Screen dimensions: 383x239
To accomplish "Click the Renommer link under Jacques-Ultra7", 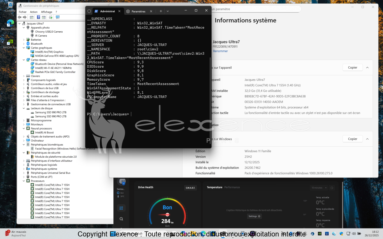I will [x=220, y=51].
